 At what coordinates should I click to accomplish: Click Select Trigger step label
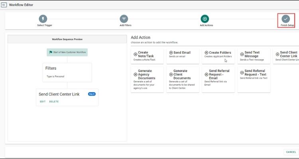[x=45, y=25]
